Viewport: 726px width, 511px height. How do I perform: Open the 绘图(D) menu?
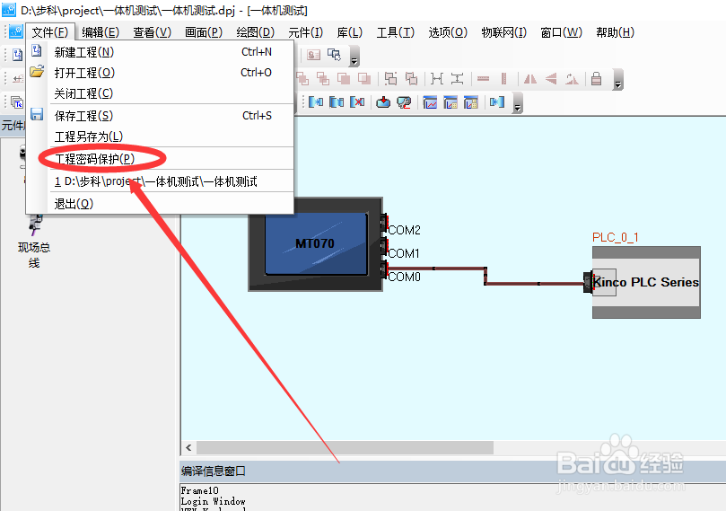pos(255,32)
